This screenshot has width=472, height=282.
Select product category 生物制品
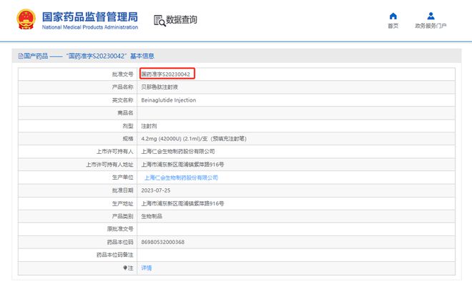[x=152, y=216]
